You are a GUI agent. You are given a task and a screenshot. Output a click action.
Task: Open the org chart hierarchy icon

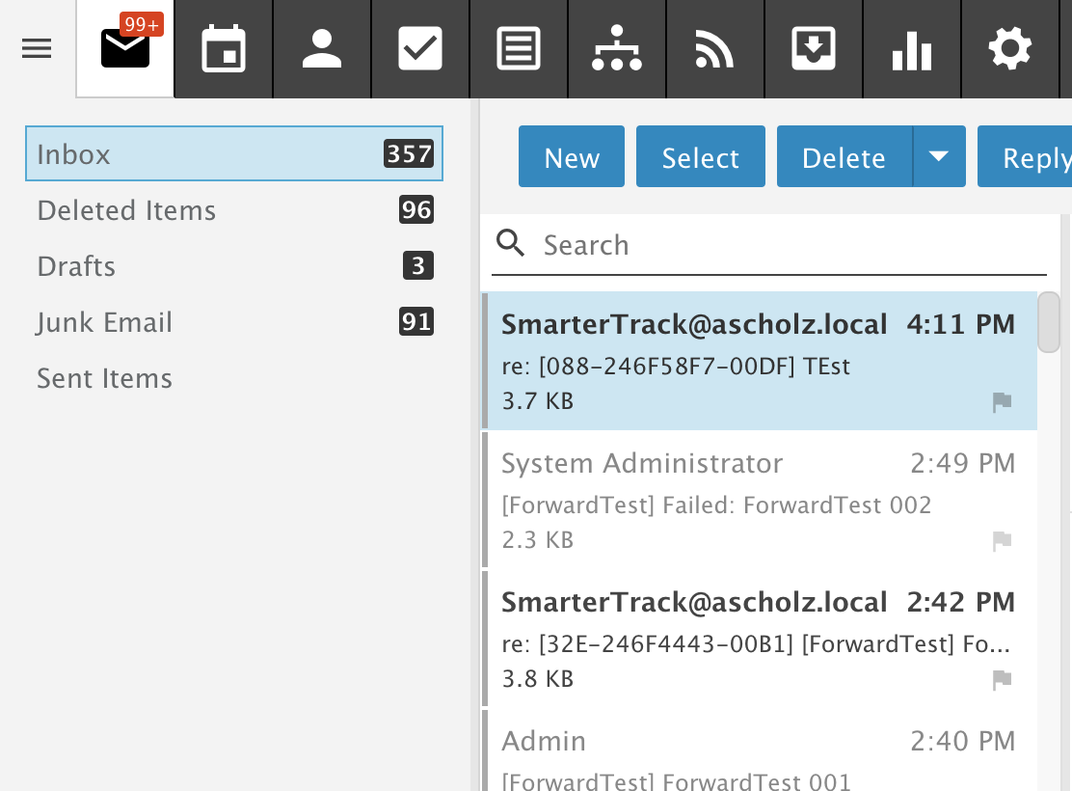617,49
